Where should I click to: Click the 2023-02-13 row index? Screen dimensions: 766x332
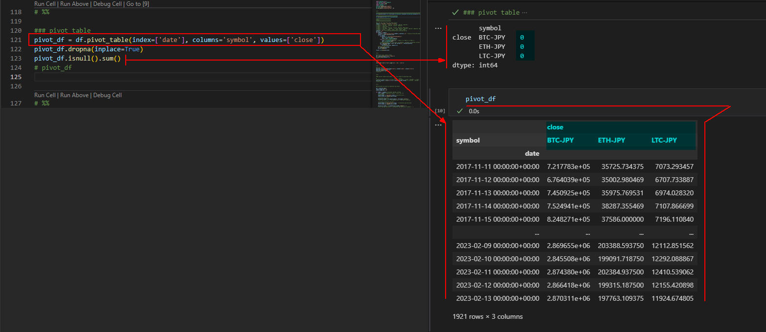[498, 298]
